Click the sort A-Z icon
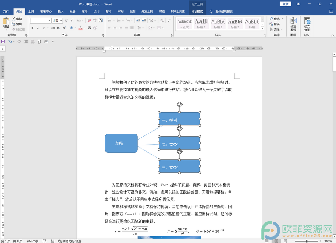This screenshot has width=336, height=243. (x=162, y=21)
